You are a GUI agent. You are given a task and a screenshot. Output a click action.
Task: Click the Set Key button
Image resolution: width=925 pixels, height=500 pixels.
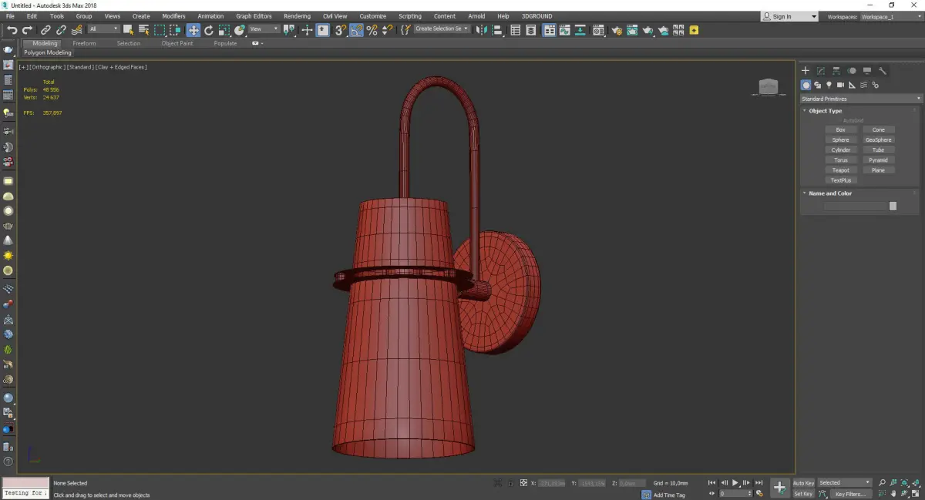pos(803,494)
